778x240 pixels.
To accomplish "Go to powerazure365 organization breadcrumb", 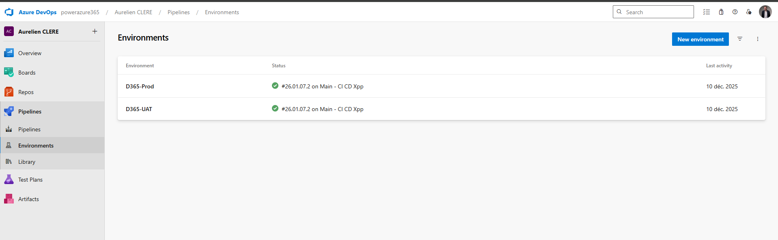I will pyautogui.click(x=80, y=12).
